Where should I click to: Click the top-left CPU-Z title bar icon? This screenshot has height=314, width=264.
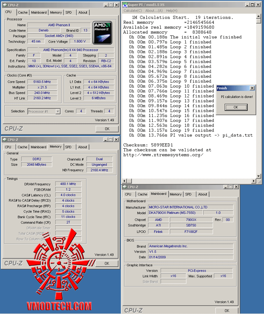click(5, 5)
